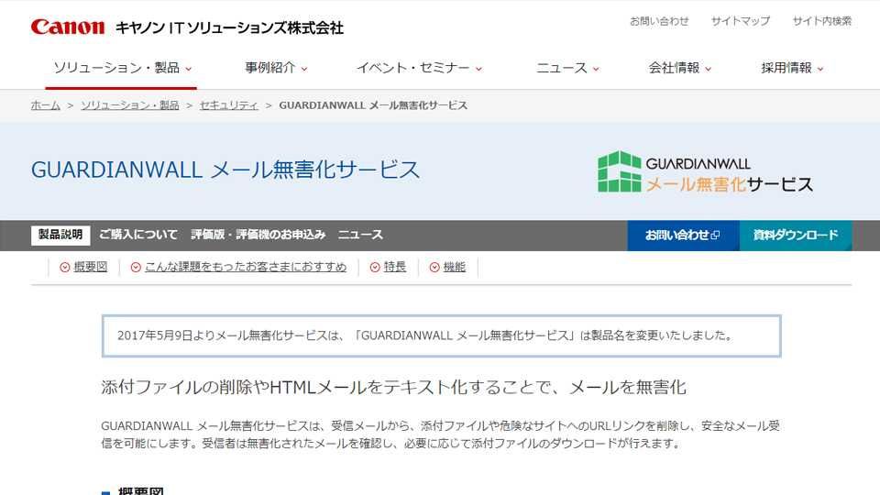Click the GUARDIANWALL green building logo

click(620, 171)
